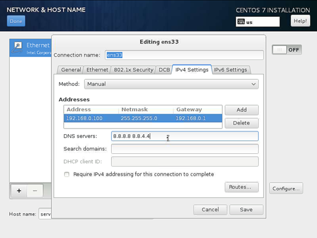
Task: Click the Method dropdown chevron arrow
Action: pyautogui.click(x=254, y=84)
